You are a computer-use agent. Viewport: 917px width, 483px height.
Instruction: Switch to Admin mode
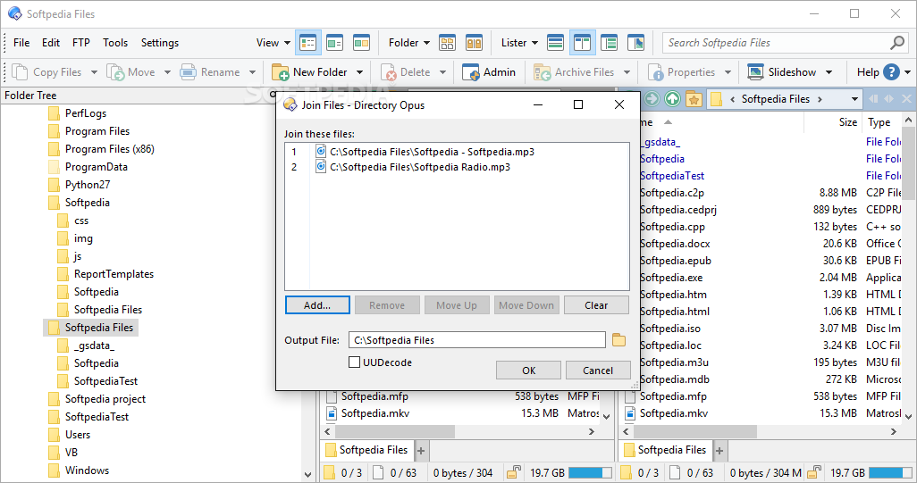coord(489,72)
